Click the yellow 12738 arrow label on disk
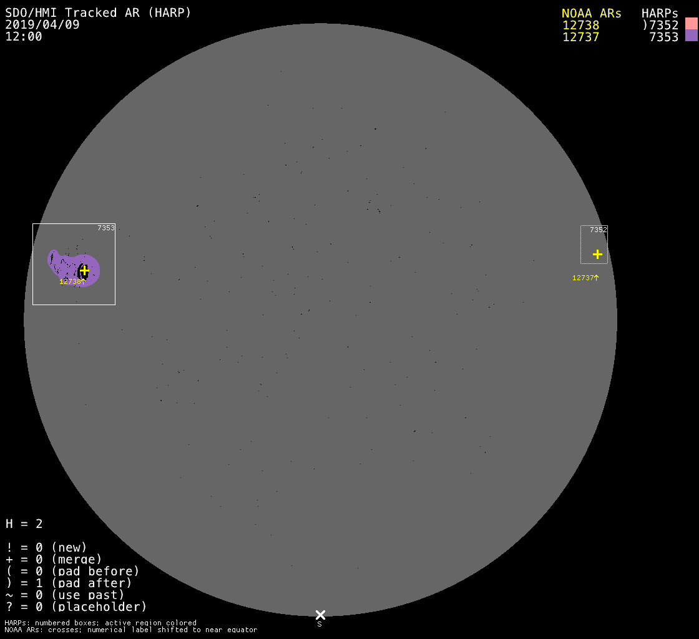 [x=72, y=281]
